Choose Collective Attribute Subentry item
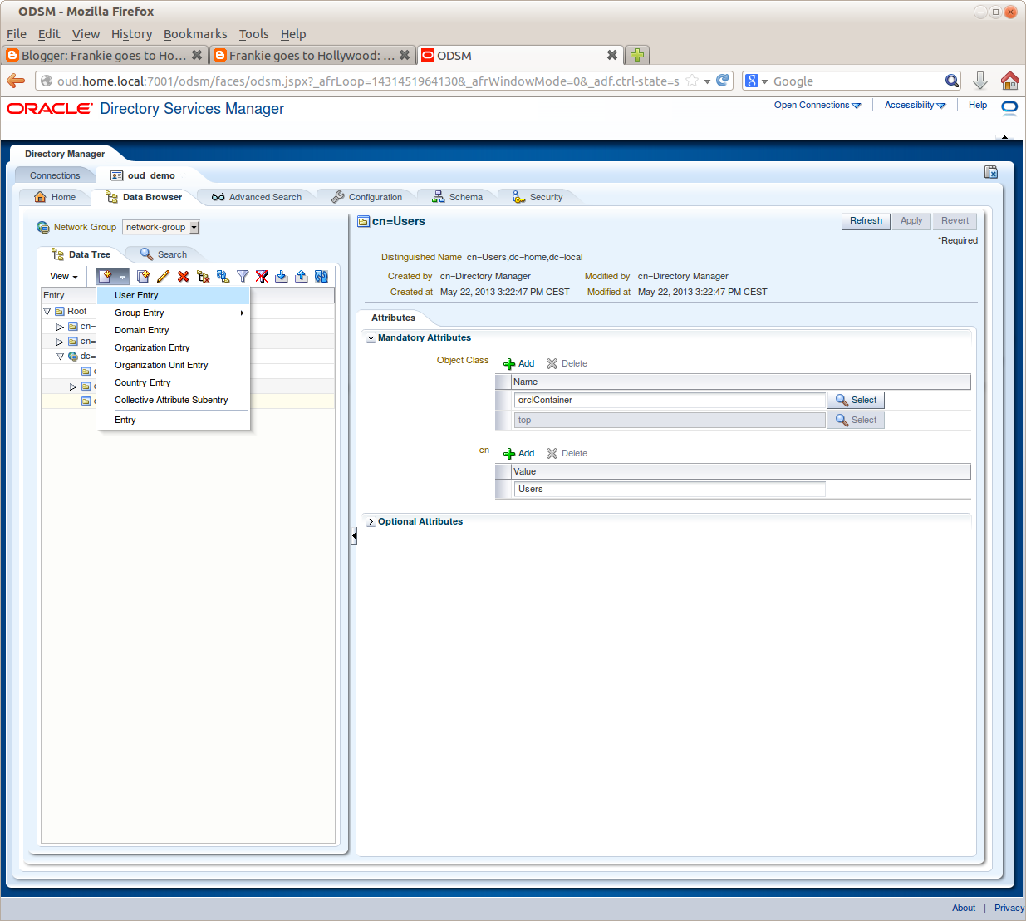Image resolution: width=1026 pixels, height=921 pixels. pos(174,400)
